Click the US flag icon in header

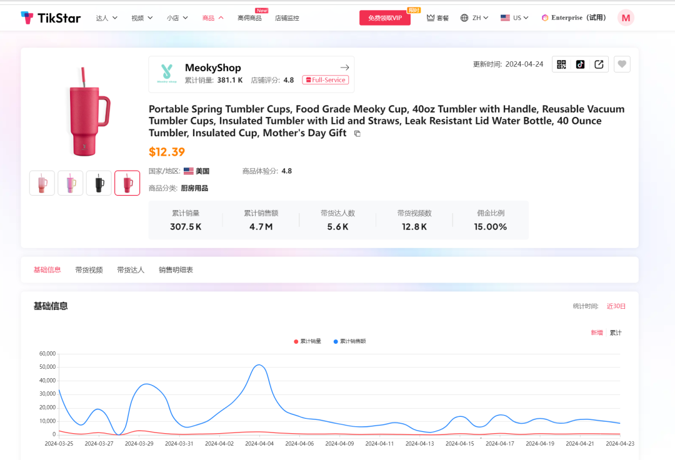point(505,17)
